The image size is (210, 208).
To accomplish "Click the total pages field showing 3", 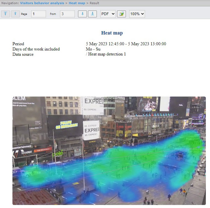I will (x=67, y=14).
